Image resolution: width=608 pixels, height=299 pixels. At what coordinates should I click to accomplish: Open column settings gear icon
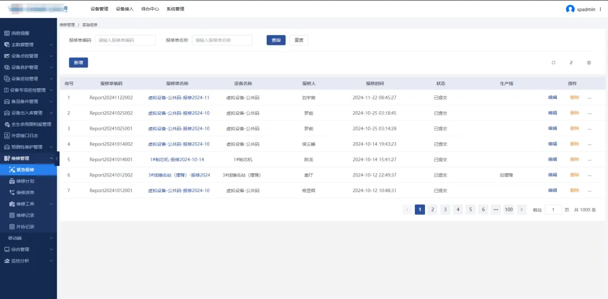coord(589,62)
